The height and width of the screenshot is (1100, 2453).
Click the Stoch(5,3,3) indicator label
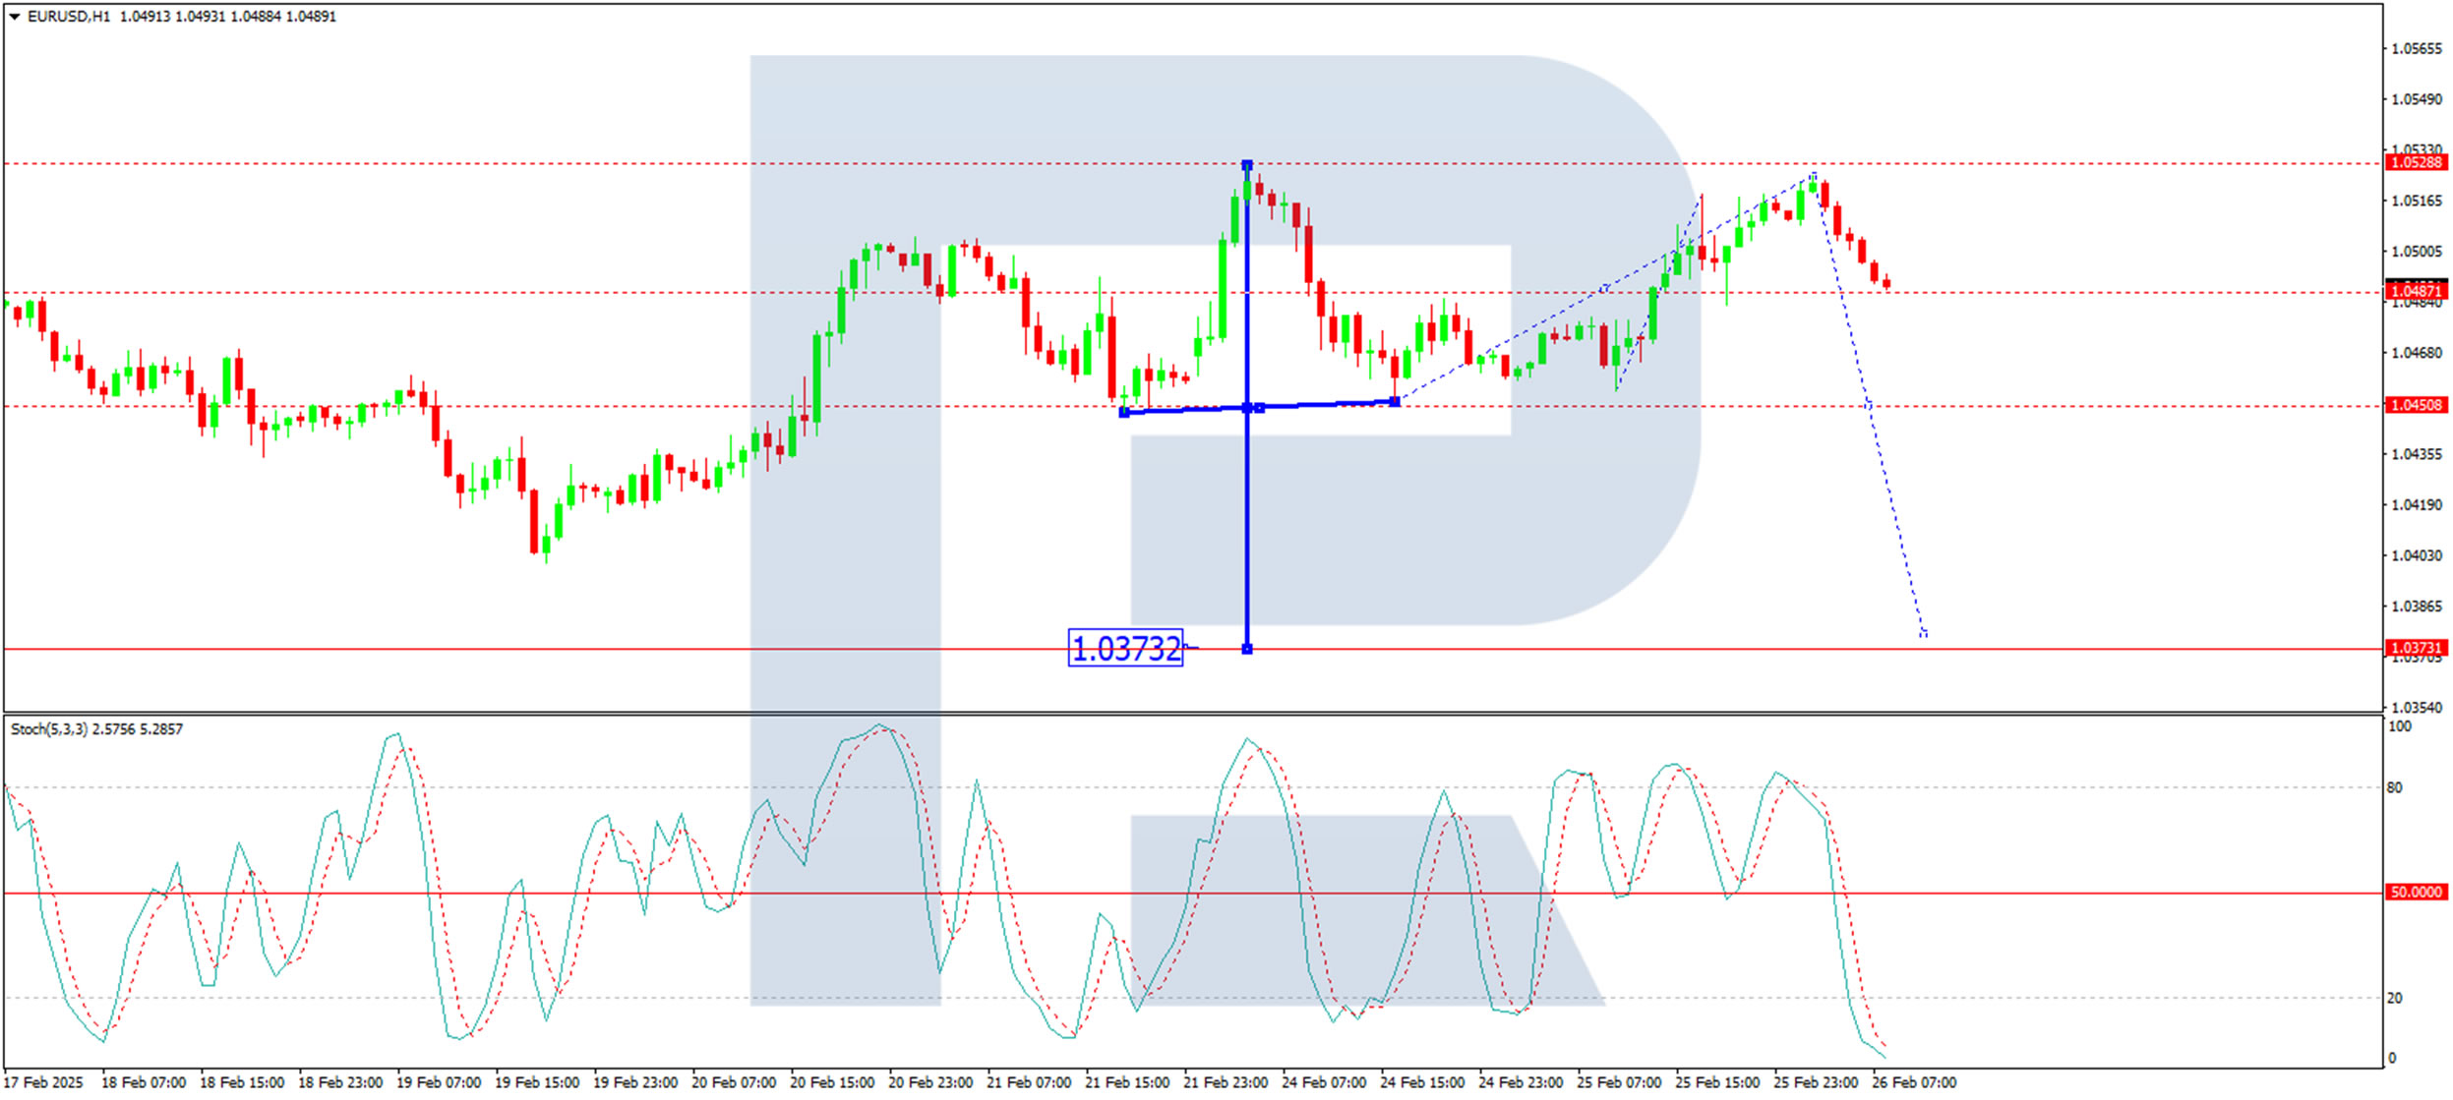[x=49, y=729]
